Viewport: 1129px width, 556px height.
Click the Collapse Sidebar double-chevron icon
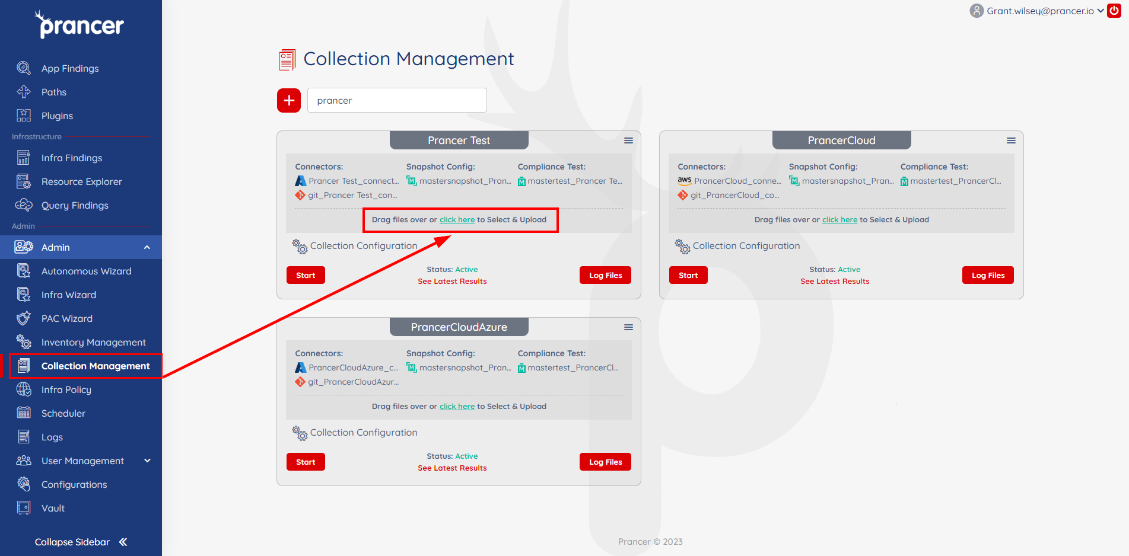click(123, 542)
